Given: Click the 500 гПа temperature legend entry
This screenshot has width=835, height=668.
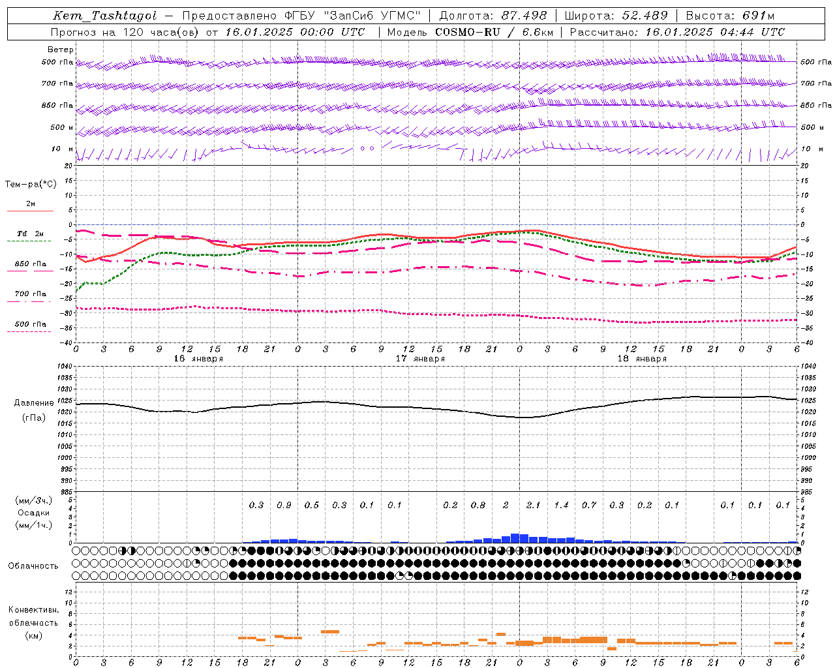Looking at the screenshot, I should coord(31,324).
